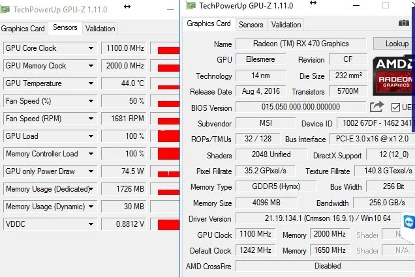Switch to Graphics Card tab in left window
Screen dimensions: 415x277
[x=23, y=29]
